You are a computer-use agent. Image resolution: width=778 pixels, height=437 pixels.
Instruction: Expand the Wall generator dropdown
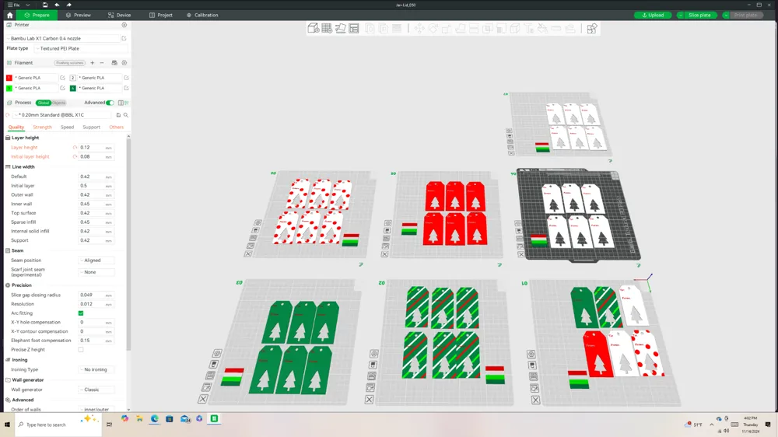pos(96,390)
